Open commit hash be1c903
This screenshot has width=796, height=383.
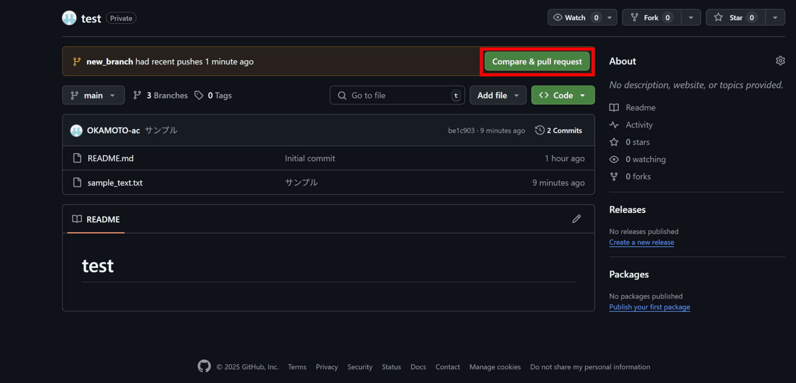coord(461,130)
